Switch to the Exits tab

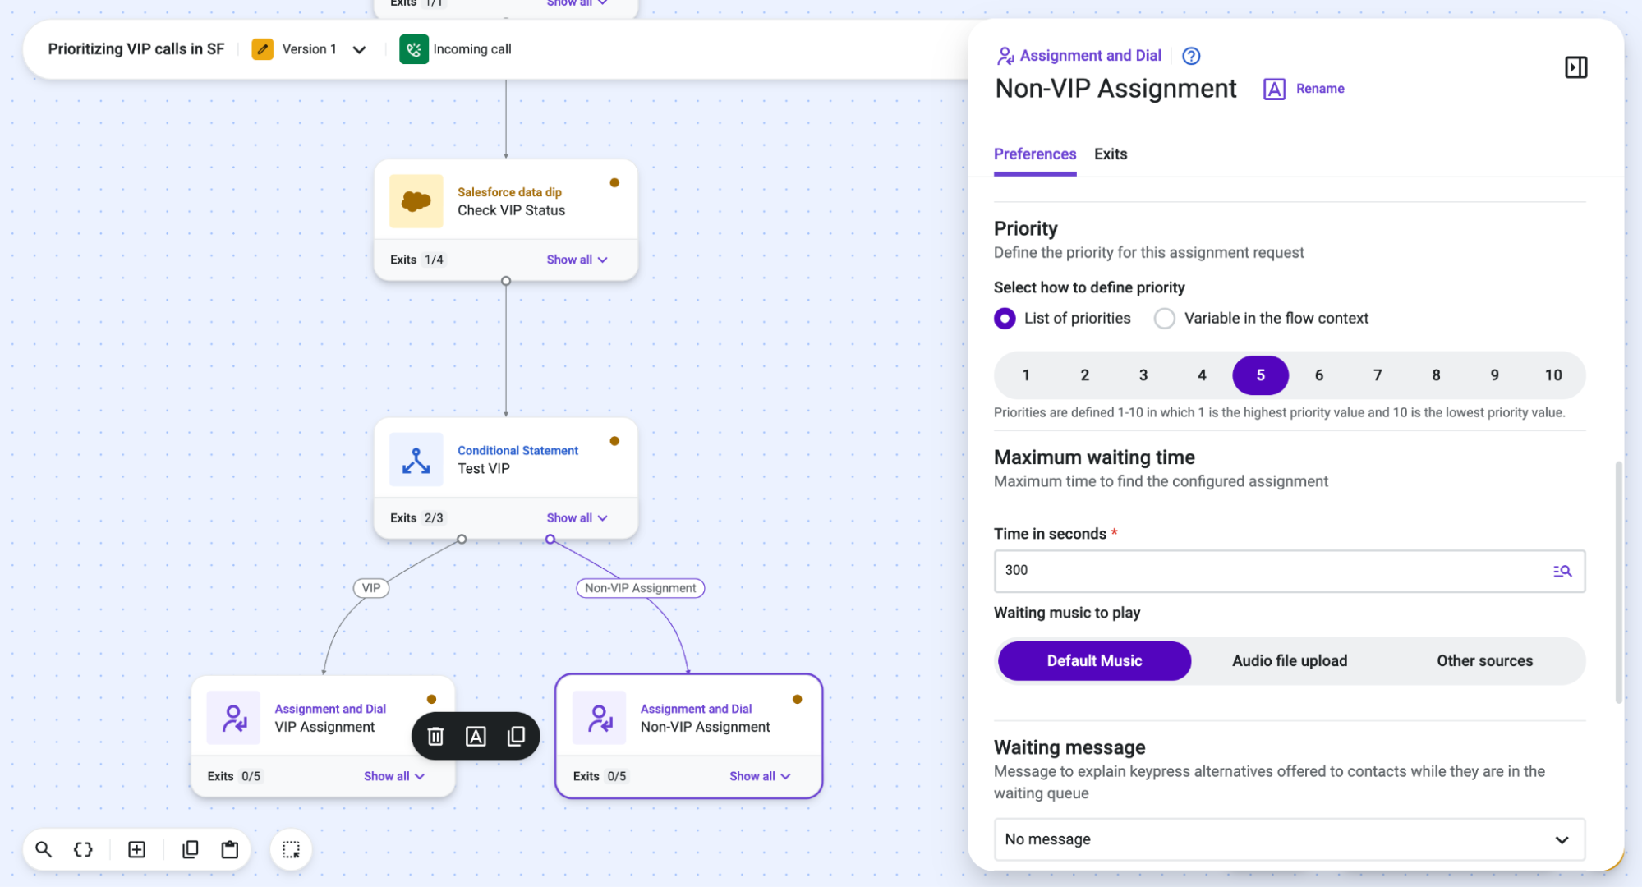(1110, 154)
